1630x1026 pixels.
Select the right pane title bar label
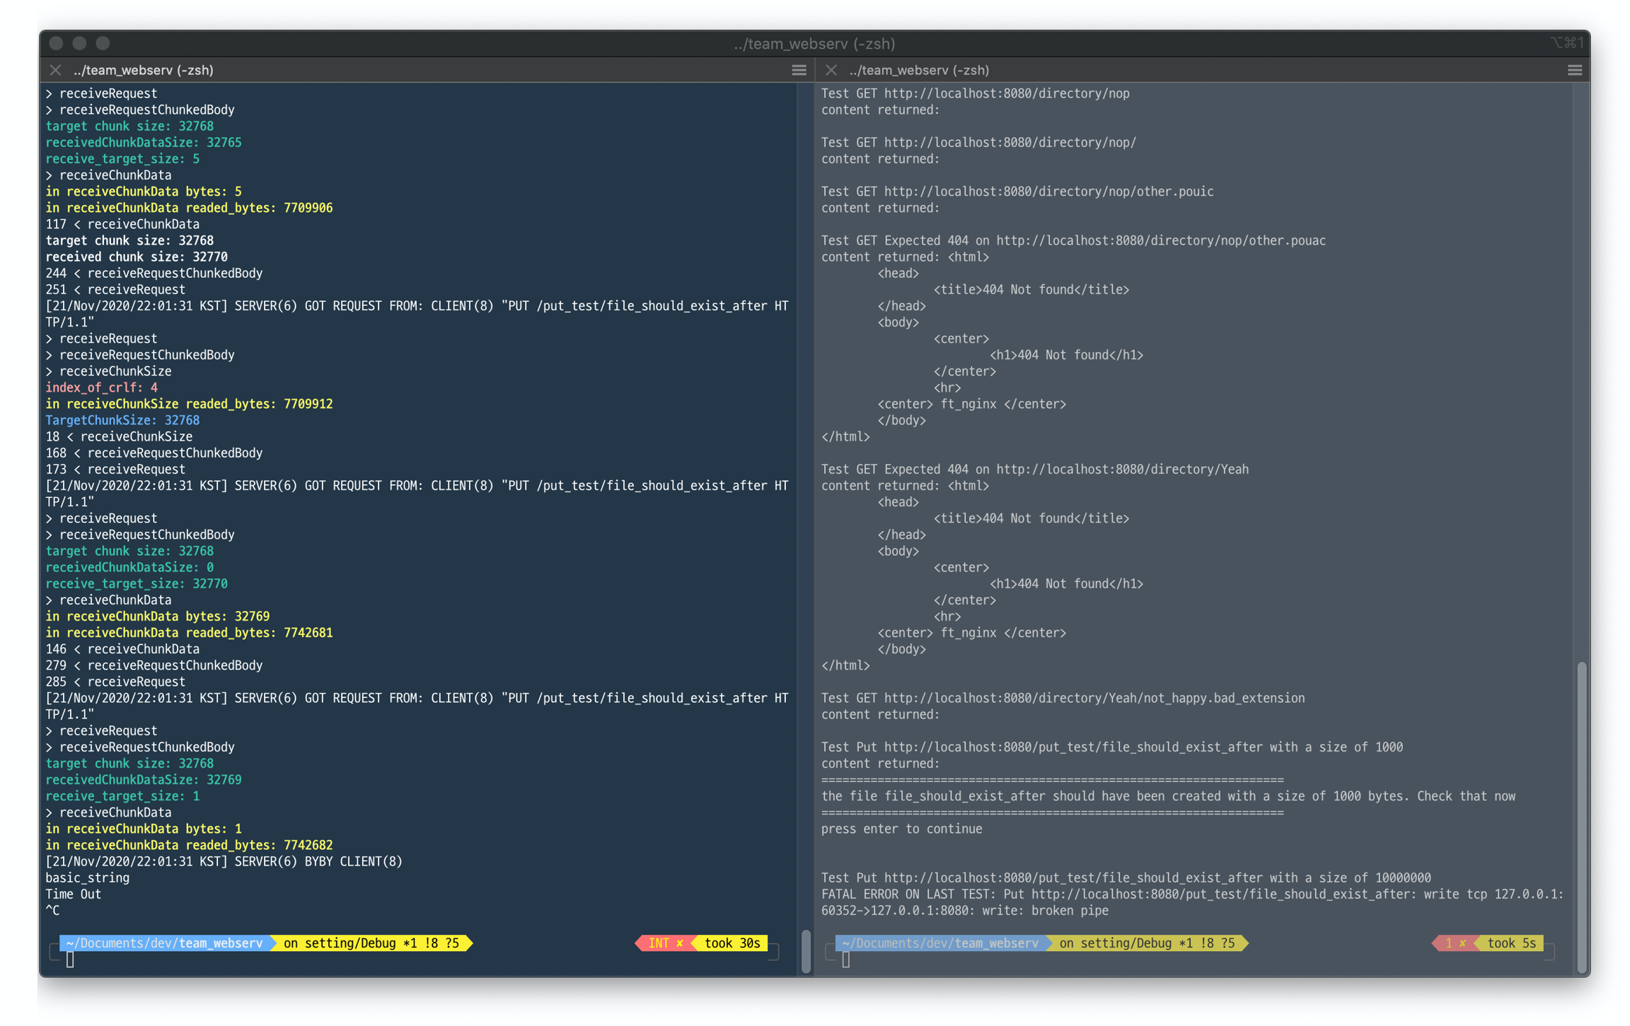click(919, 70)
